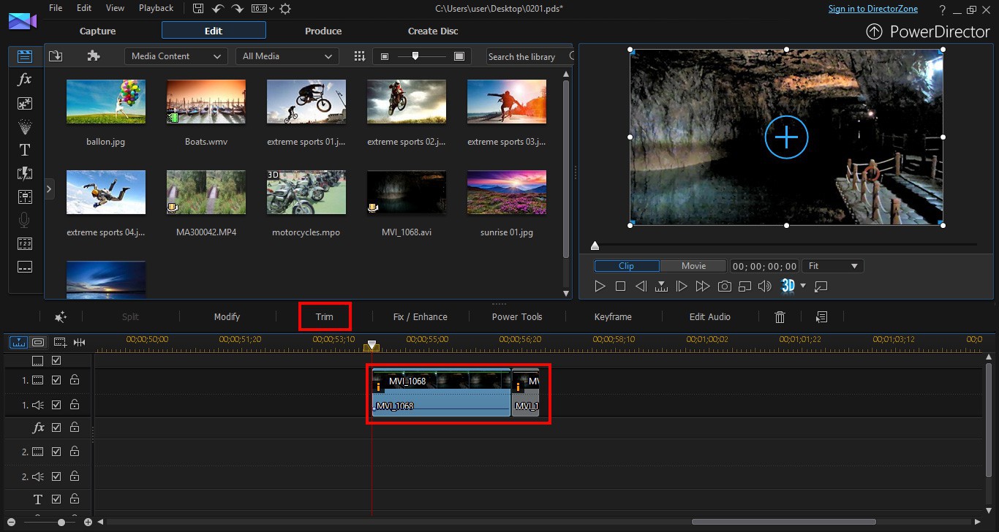Click the plug-ins puzzle piece icon

[x=93, y=56]
